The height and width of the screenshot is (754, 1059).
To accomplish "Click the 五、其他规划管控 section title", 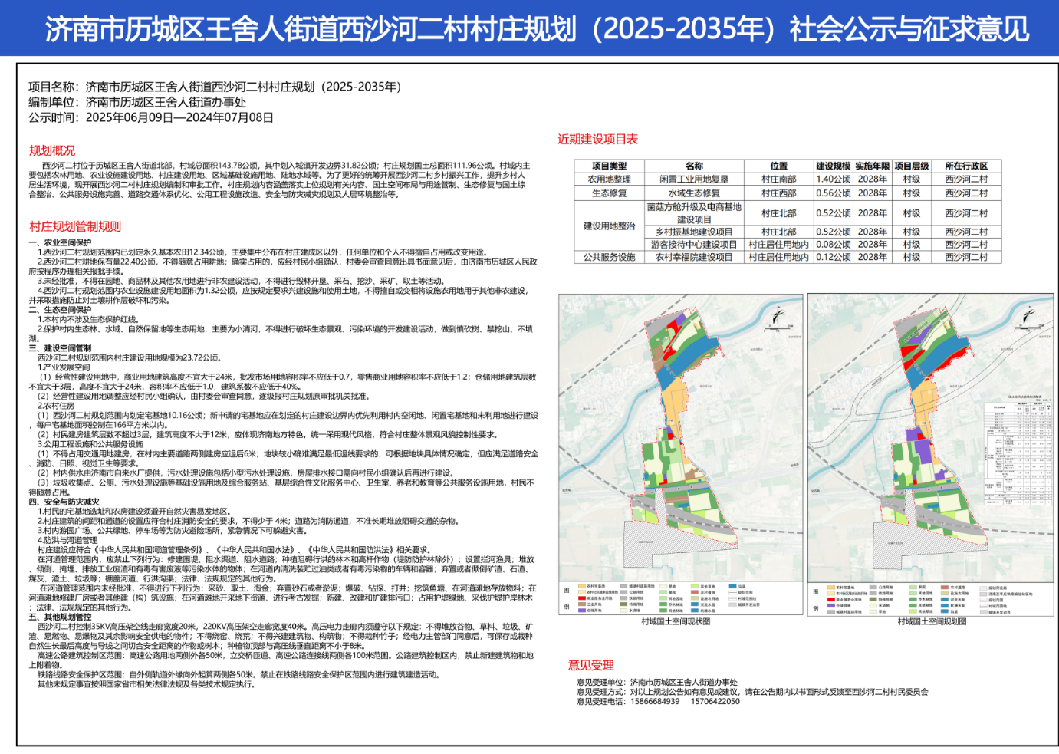I will click(x=60, y=617).
